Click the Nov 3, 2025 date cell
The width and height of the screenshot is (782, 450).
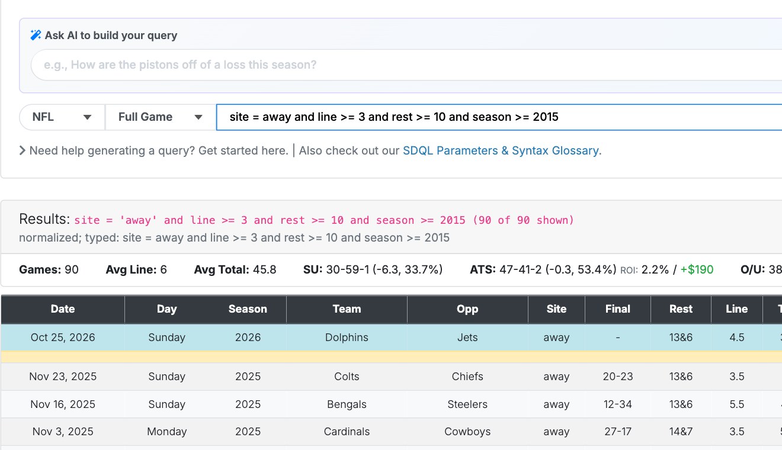click(x=63, y=432)
